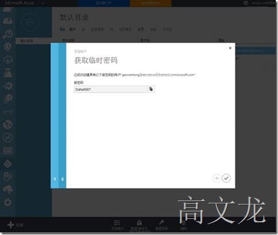
Task: Click the plus 新建 button in the bottom bar
Action: [x=15, y=225]
